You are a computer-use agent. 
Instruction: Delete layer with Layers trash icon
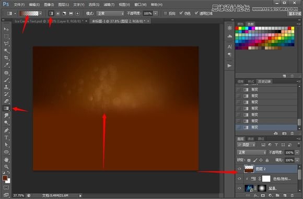click(x=292, y=195)
